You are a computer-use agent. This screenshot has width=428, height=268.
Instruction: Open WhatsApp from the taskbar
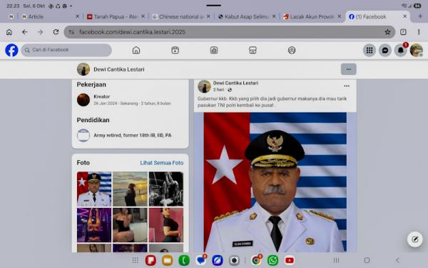click(273, 260)
